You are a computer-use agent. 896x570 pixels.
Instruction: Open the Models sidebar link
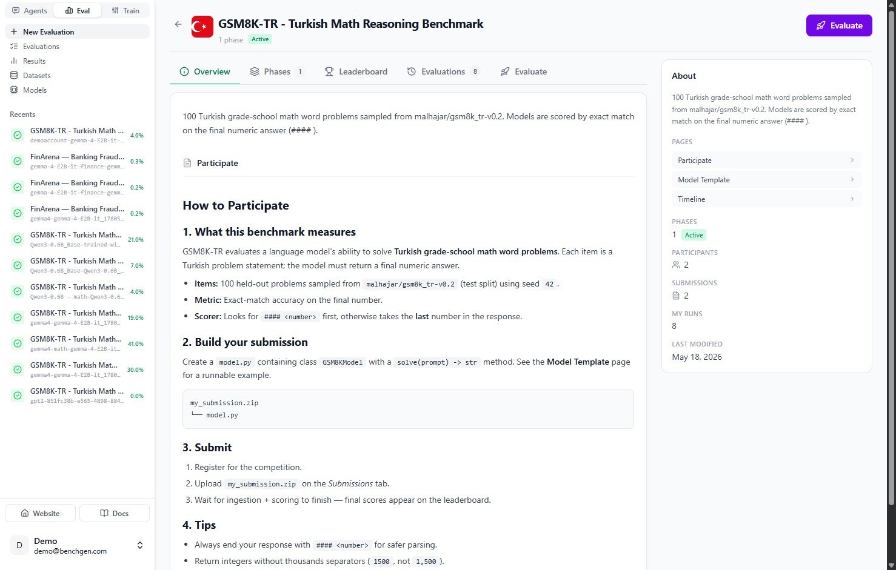[77, 90]
